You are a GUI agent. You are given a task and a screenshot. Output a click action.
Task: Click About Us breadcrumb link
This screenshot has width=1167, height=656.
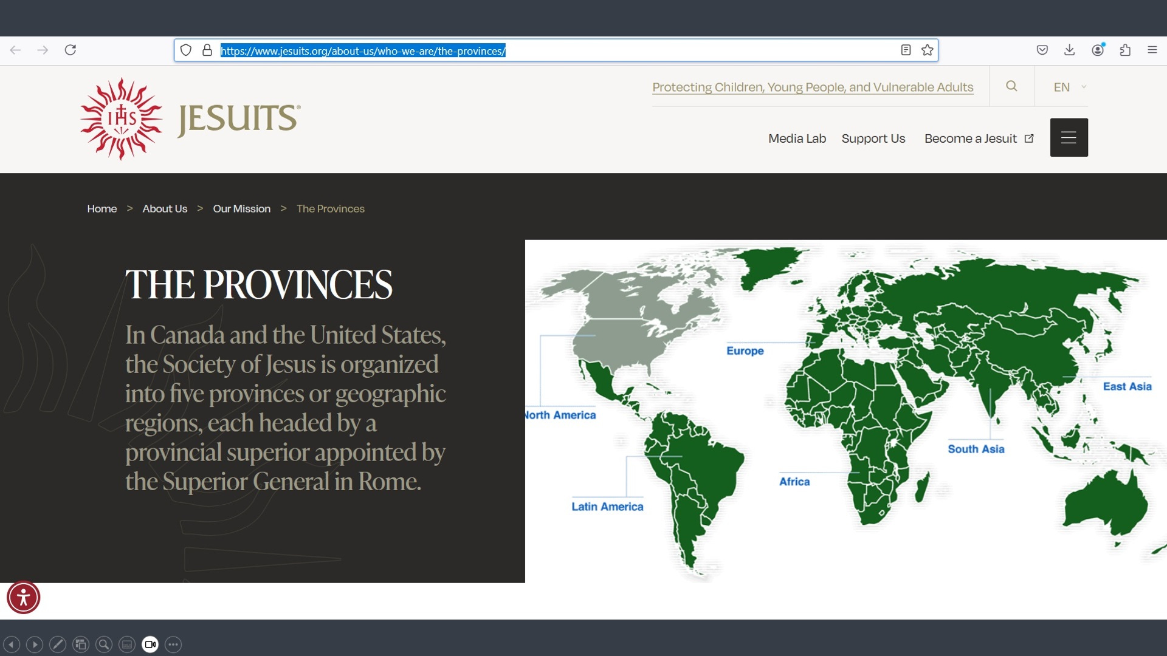[165, 208]
